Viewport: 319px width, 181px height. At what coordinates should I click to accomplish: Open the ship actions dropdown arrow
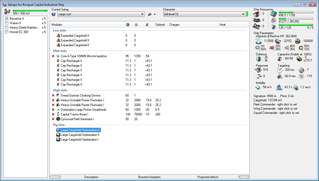(155, 14)
